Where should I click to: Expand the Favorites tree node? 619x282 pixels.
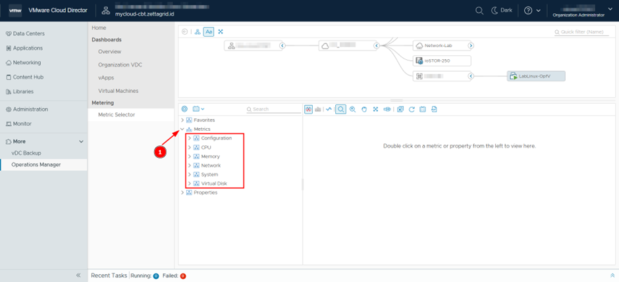(182, 120)
